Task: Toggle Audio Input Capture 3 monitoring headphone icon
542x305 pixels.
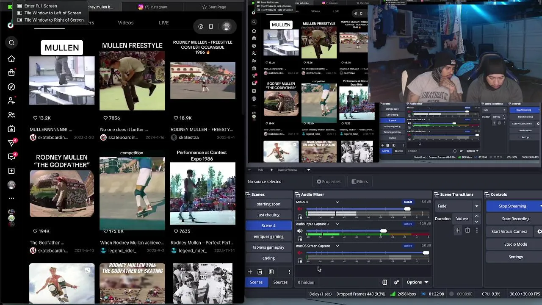Action: click(x=300, y=238)
